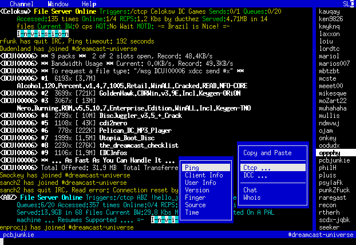Choose Copy and Paste from context menu
Viewport: 356px width, 245px height.
(267, 153)
